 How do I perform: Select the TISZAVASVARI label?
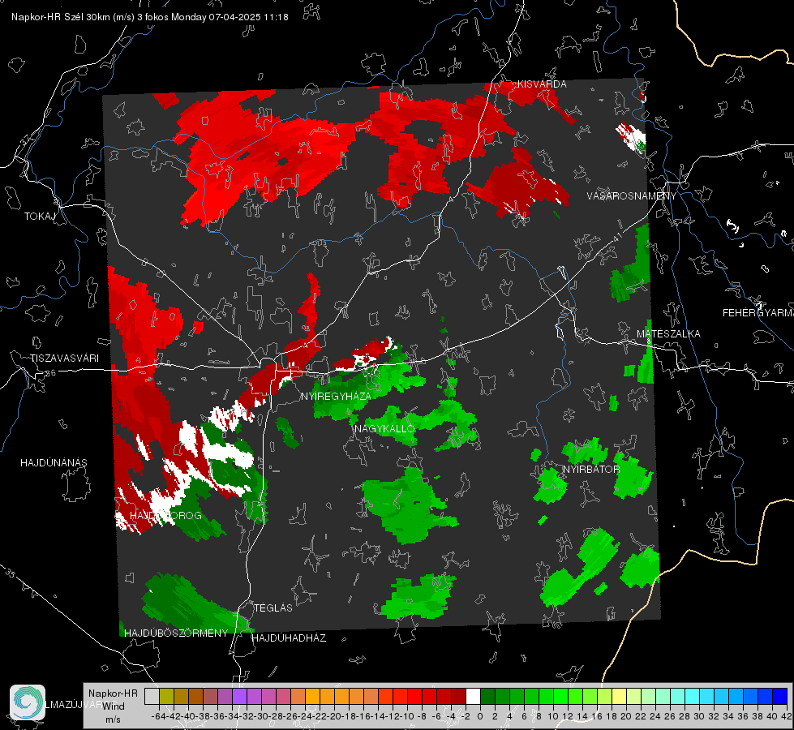point(64,359)
